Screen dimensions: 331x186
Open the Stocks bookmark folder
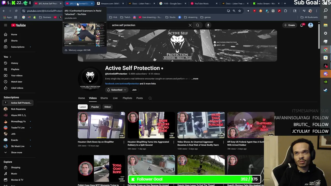point(170,17)
